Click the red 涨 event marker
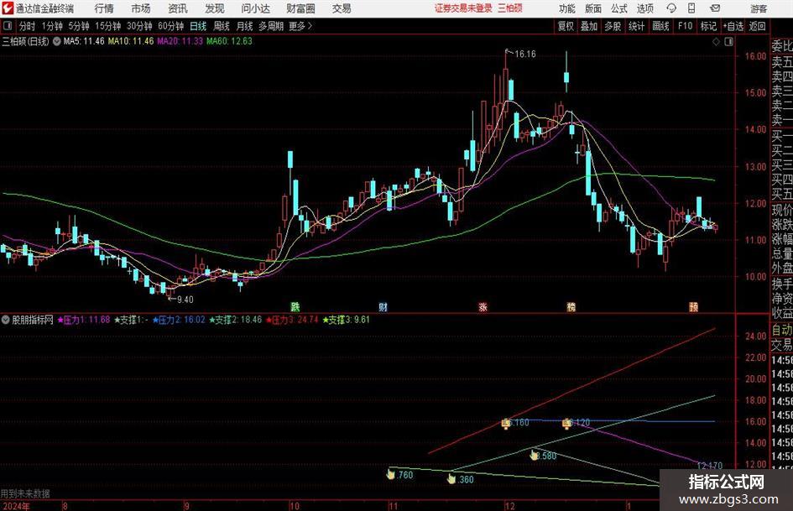Screen dimensions: 793x511 point(483,306)
